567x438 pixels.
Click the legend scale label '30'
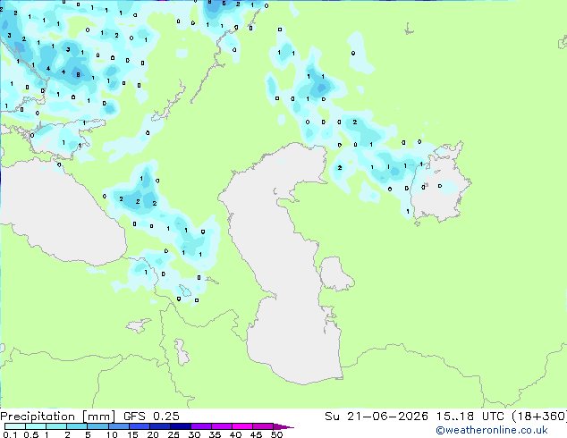tap(194, 434)
